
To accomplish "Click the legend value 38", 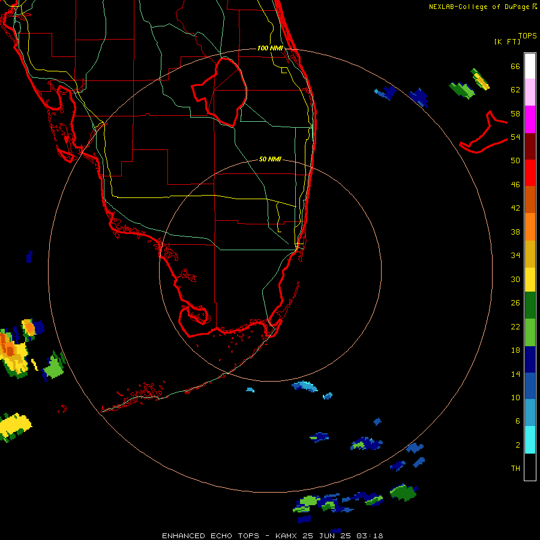I will click(x=515, y=232).
